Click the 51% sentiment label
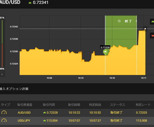This screenshot has width=154, height=127. coord(2,18)
